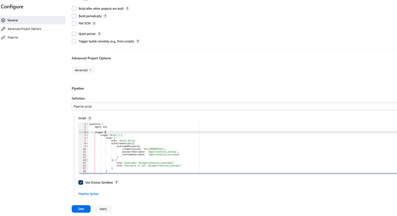Screen dimensions: 397x216
Task: Click the Advanced Project Options section heading
Action: coord(91,58)
